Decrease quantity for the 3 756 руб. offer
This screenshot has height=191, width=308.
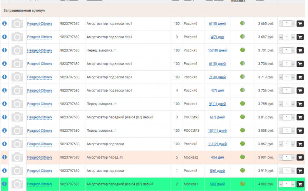(281, 91)
